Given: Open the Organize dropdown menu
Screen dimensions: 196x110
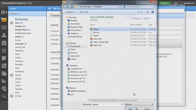Looking at the screenshot, I should pos(70,12).
